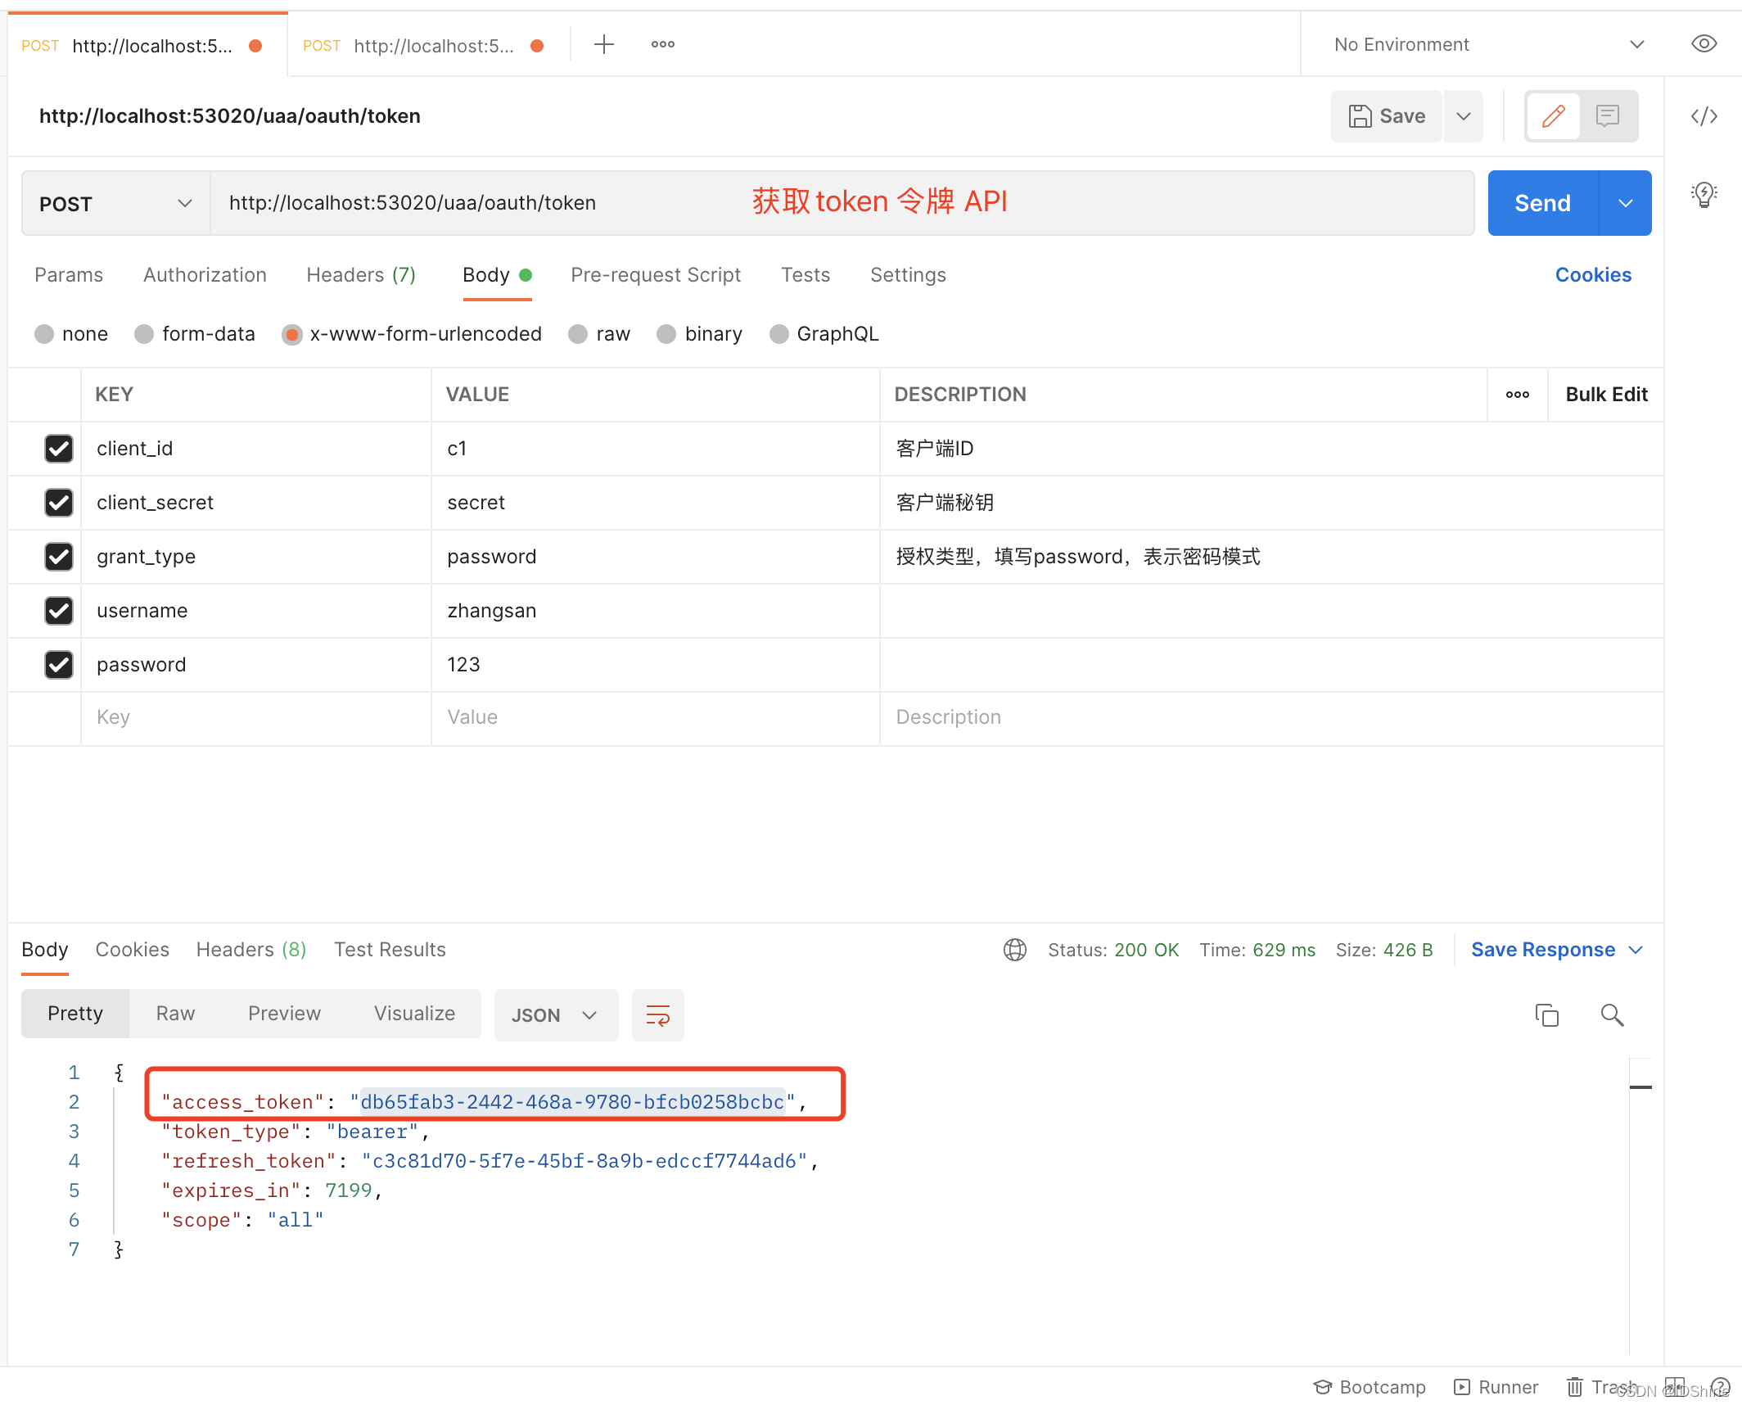Image resolution: width=1742 pixels, height=1405 pixels.
Task: Toggle line wrap in the response
Action: (657, 1015)
